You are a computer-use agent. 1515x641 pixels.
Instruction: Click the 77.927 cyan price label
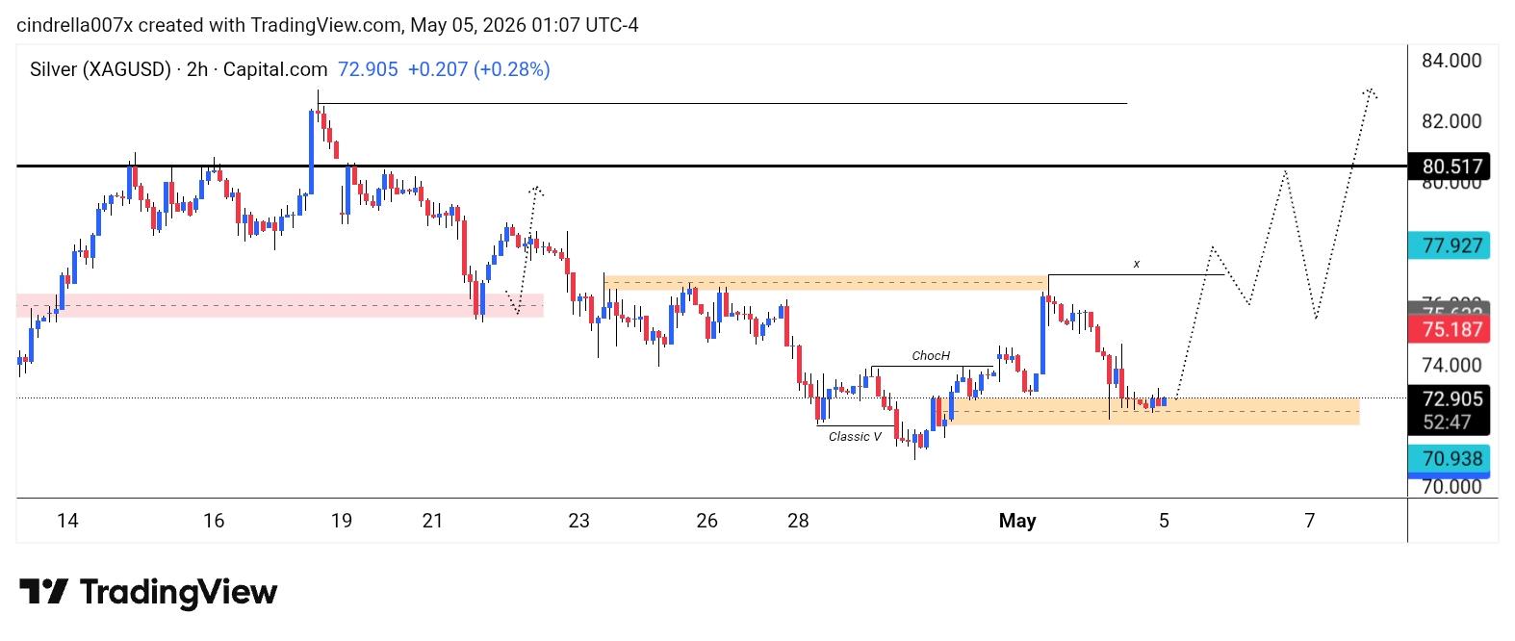[1449, 245]
